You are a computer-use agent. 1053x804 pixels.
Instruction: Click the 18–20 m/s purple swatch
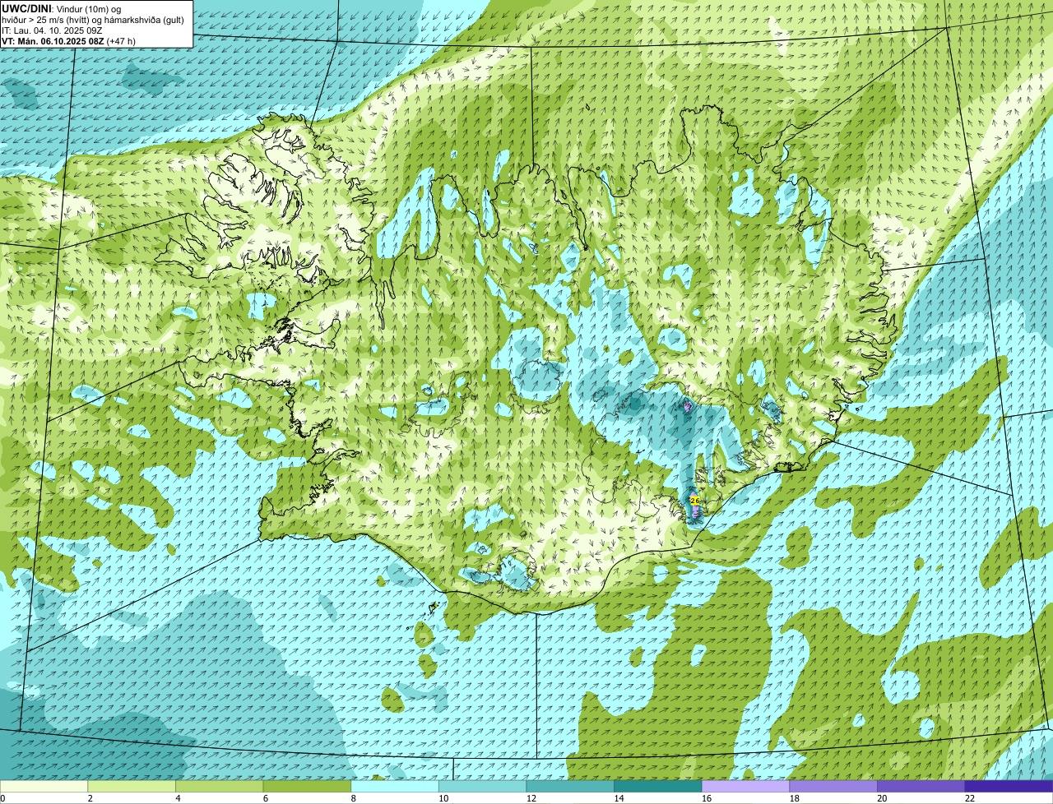pyautogui.click(x=833, y=786)
